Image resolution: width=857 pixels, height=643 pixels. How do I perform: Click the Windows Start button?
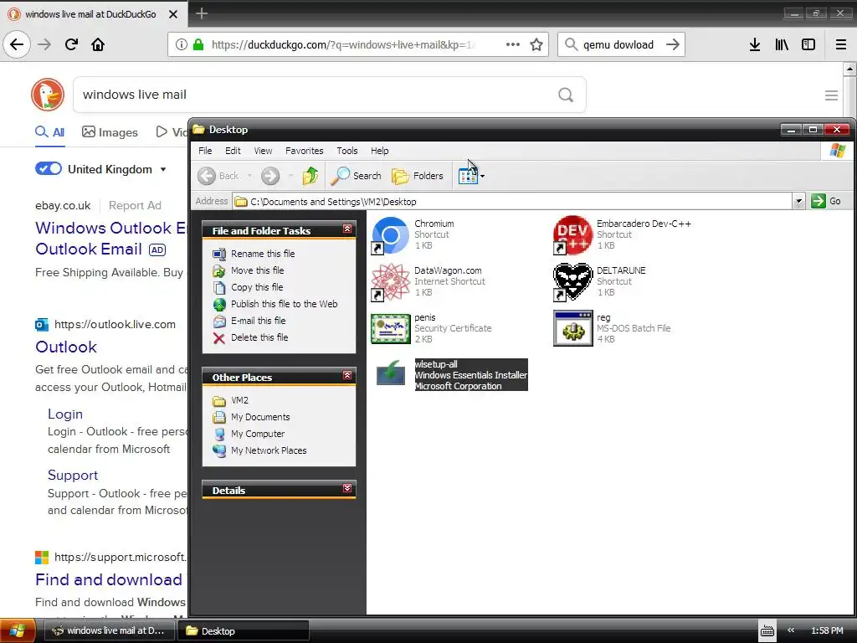coord(18,630)
